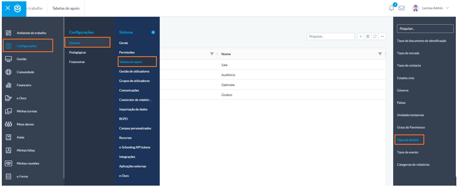Screen dimensions: 459x187
Task: Open Integrações in the Sistema menu
Action: (x=127, y=157)
